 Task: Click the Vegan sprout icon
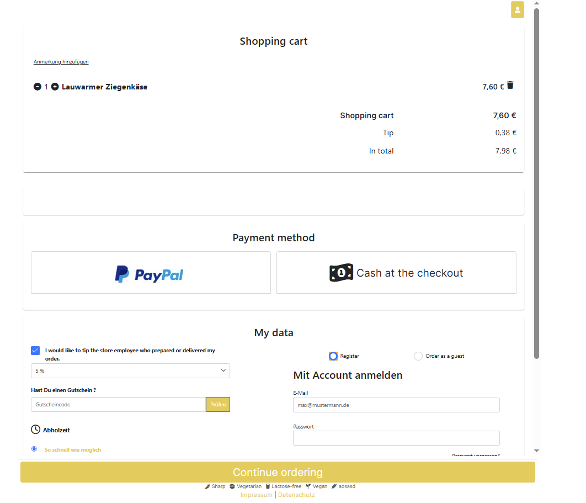pos(308,486)
